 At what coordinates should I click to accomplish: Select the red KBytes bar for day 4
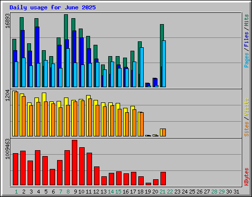tap(37, 168)
